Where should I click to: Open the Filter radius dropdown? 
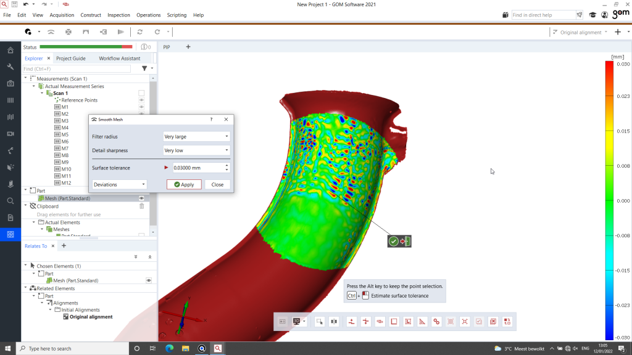[196, 136]
